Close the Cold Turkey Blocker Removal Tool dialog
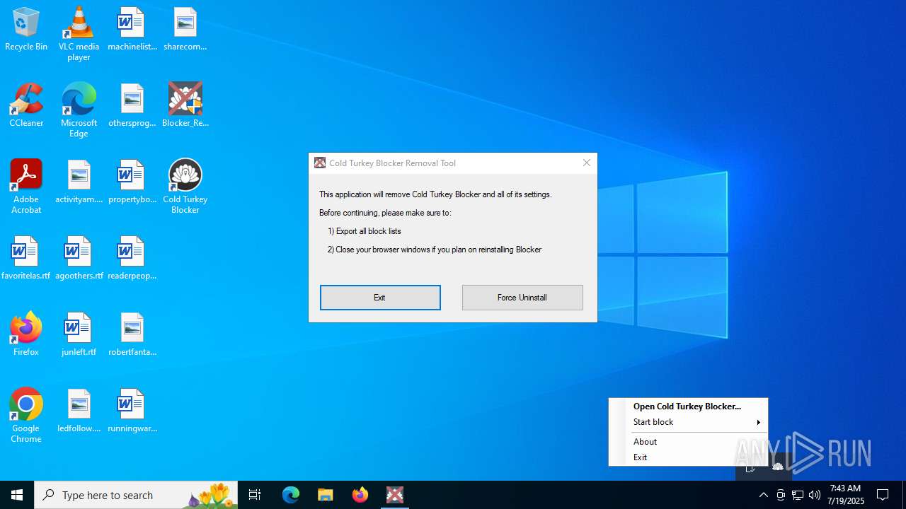 tap(587, 163)
